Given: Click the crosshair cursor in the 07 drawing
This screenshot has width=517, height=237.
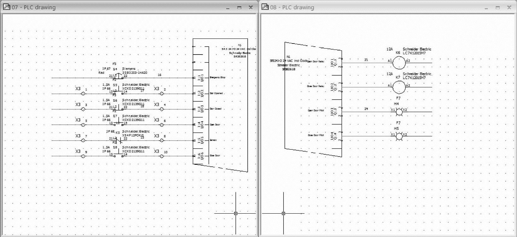Looking at the screenshot, I should (x=236, y=213).
